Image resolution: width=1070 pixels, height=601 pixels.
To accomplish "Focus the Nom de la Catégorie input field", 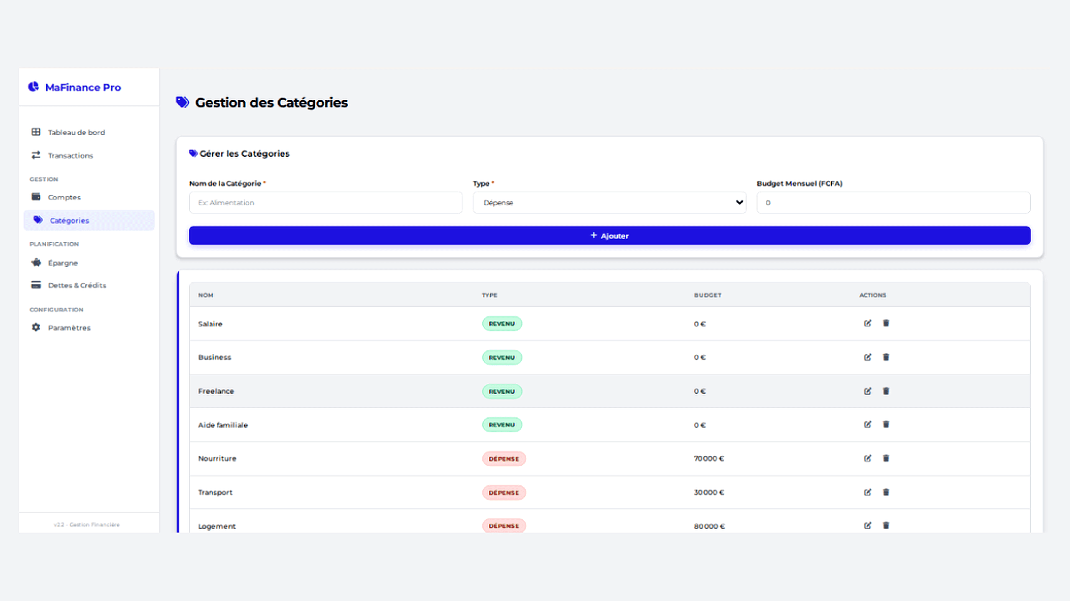I will [x=325, y=202].
